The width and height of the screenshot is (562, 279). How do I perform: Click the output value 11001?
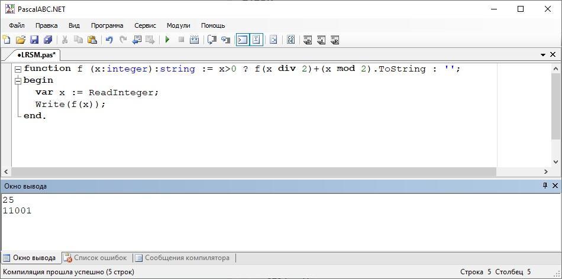click(x=17, y=211)
